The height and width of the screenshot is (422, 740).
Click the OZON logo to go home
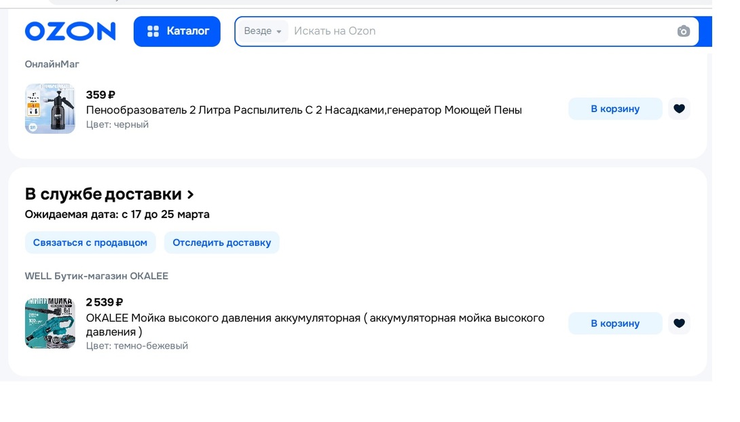tap(70, 31)
